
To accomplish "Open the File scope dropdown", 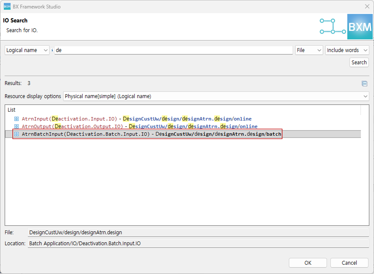I will click(309, 50).
